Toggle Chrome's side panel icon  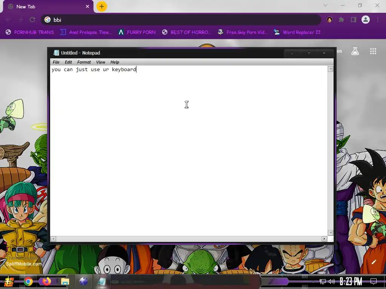coord(354,20)
